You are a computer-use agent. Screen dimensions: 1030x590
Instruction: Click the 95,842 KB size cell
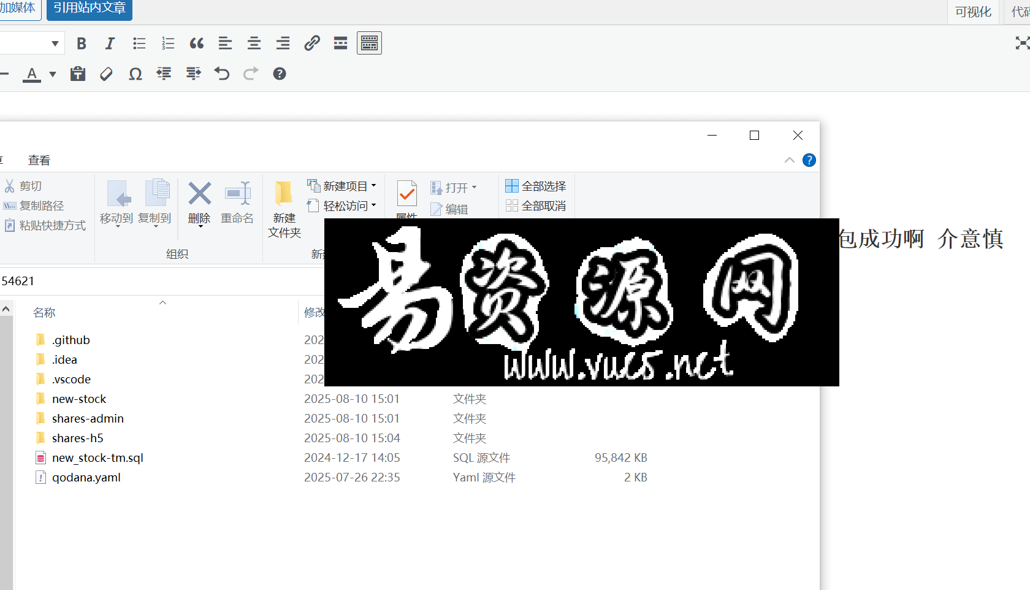pos(620,458)
